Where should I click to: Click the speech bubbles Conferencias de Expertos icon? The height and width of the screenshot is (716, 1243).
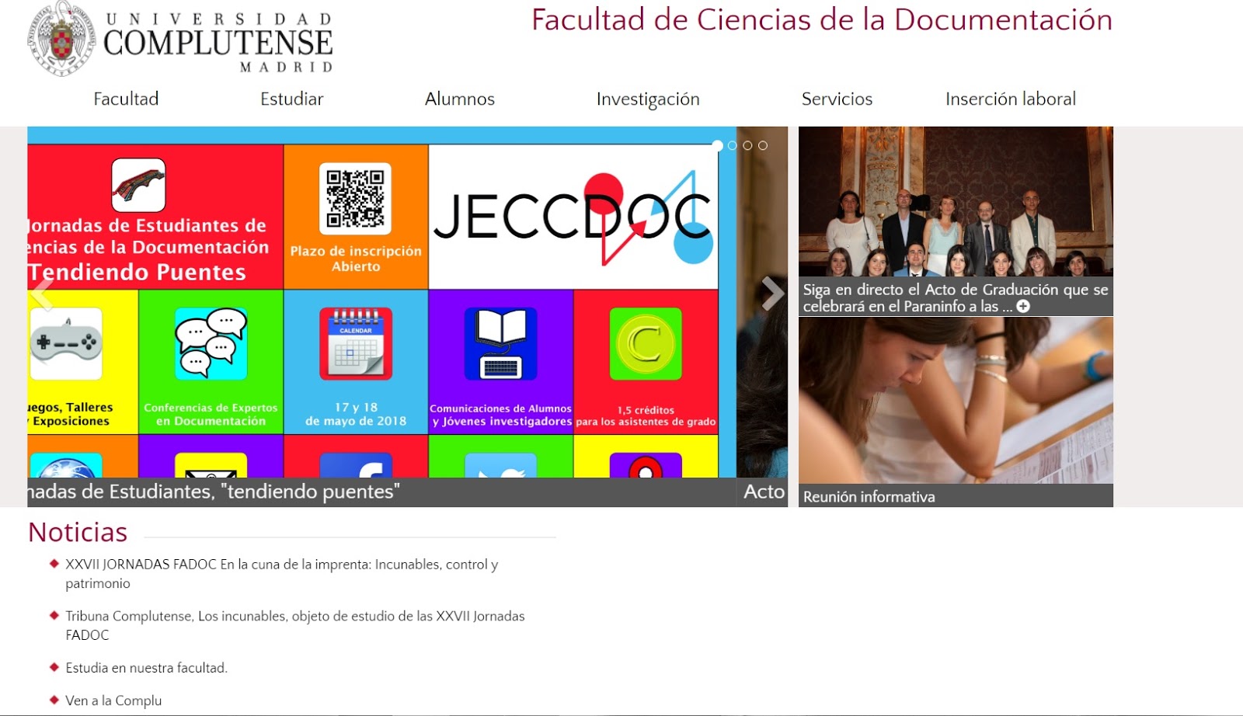coord(211,343)
